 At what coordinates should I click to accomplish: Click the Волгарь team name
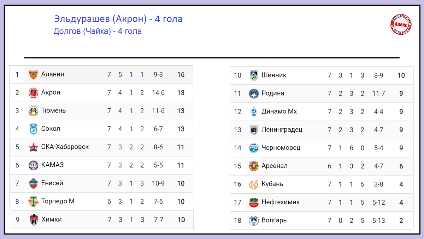(274, 220)
